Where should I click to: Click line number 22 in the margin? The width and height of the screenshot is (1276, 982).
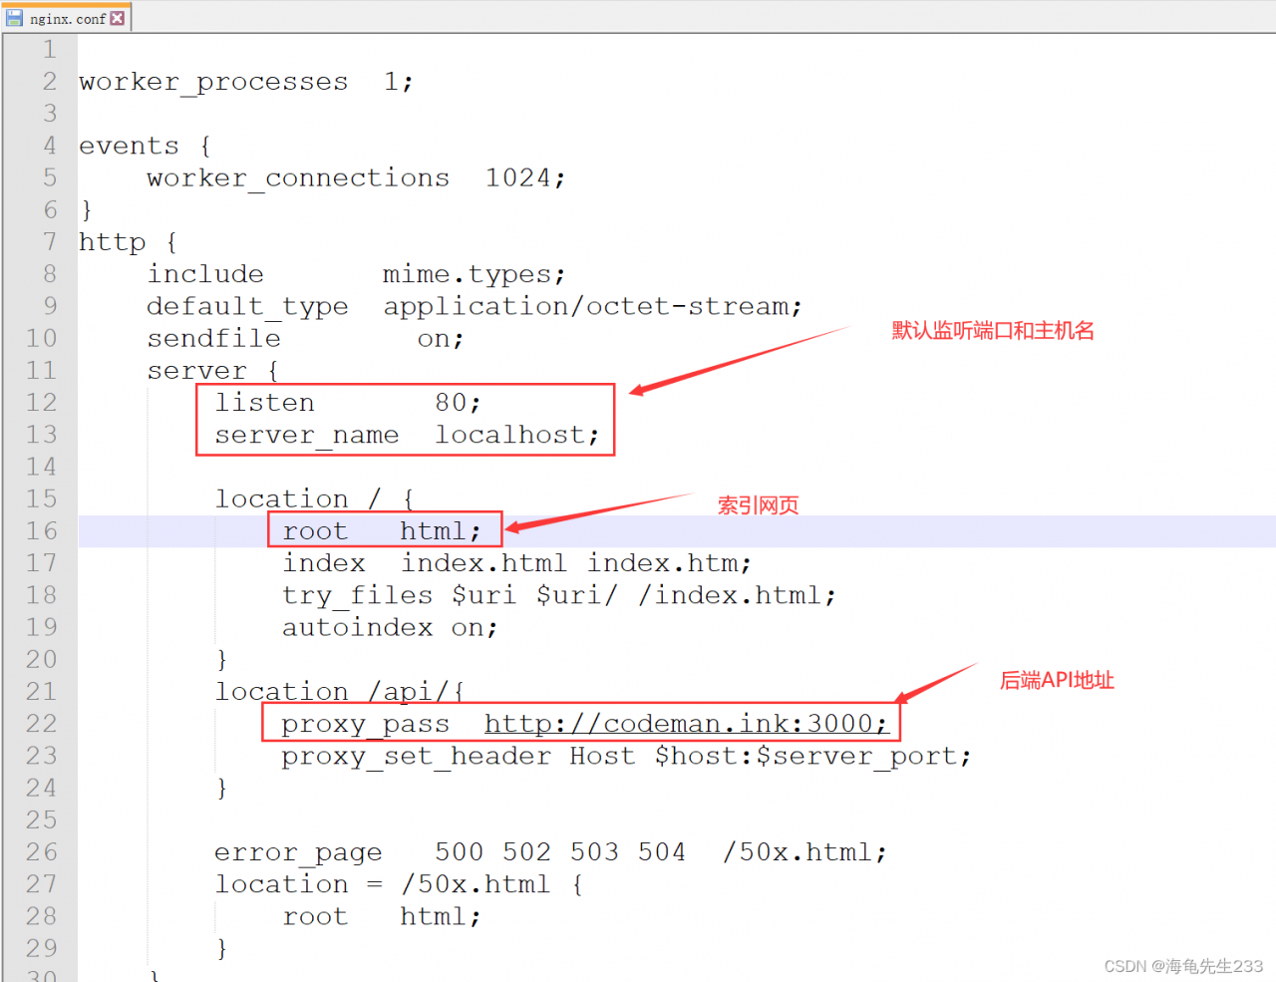pos(42,724)
